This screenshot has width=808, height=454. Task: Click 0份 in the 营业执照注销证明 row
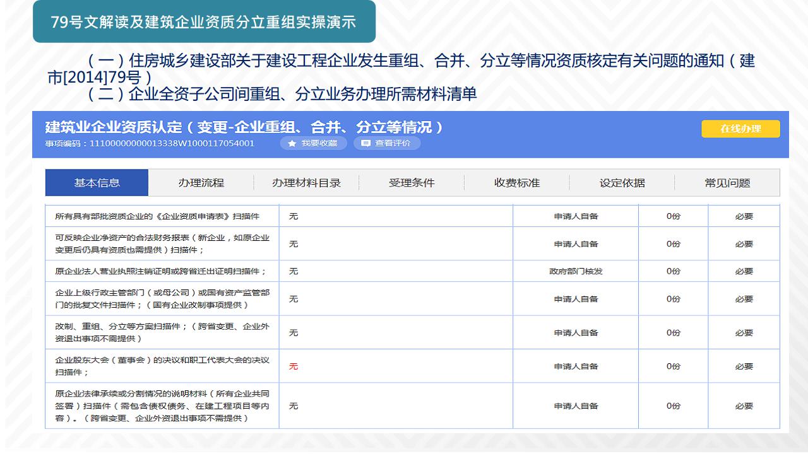pos(674,271)
